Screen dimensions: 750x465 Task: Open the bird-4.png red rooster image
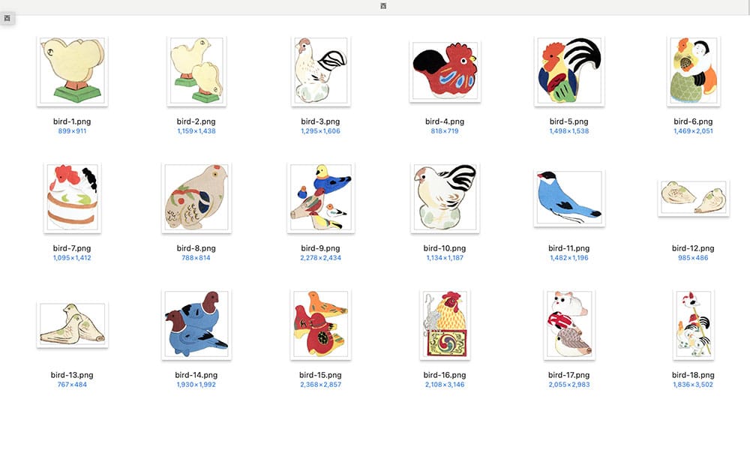[x=445, y=71]
